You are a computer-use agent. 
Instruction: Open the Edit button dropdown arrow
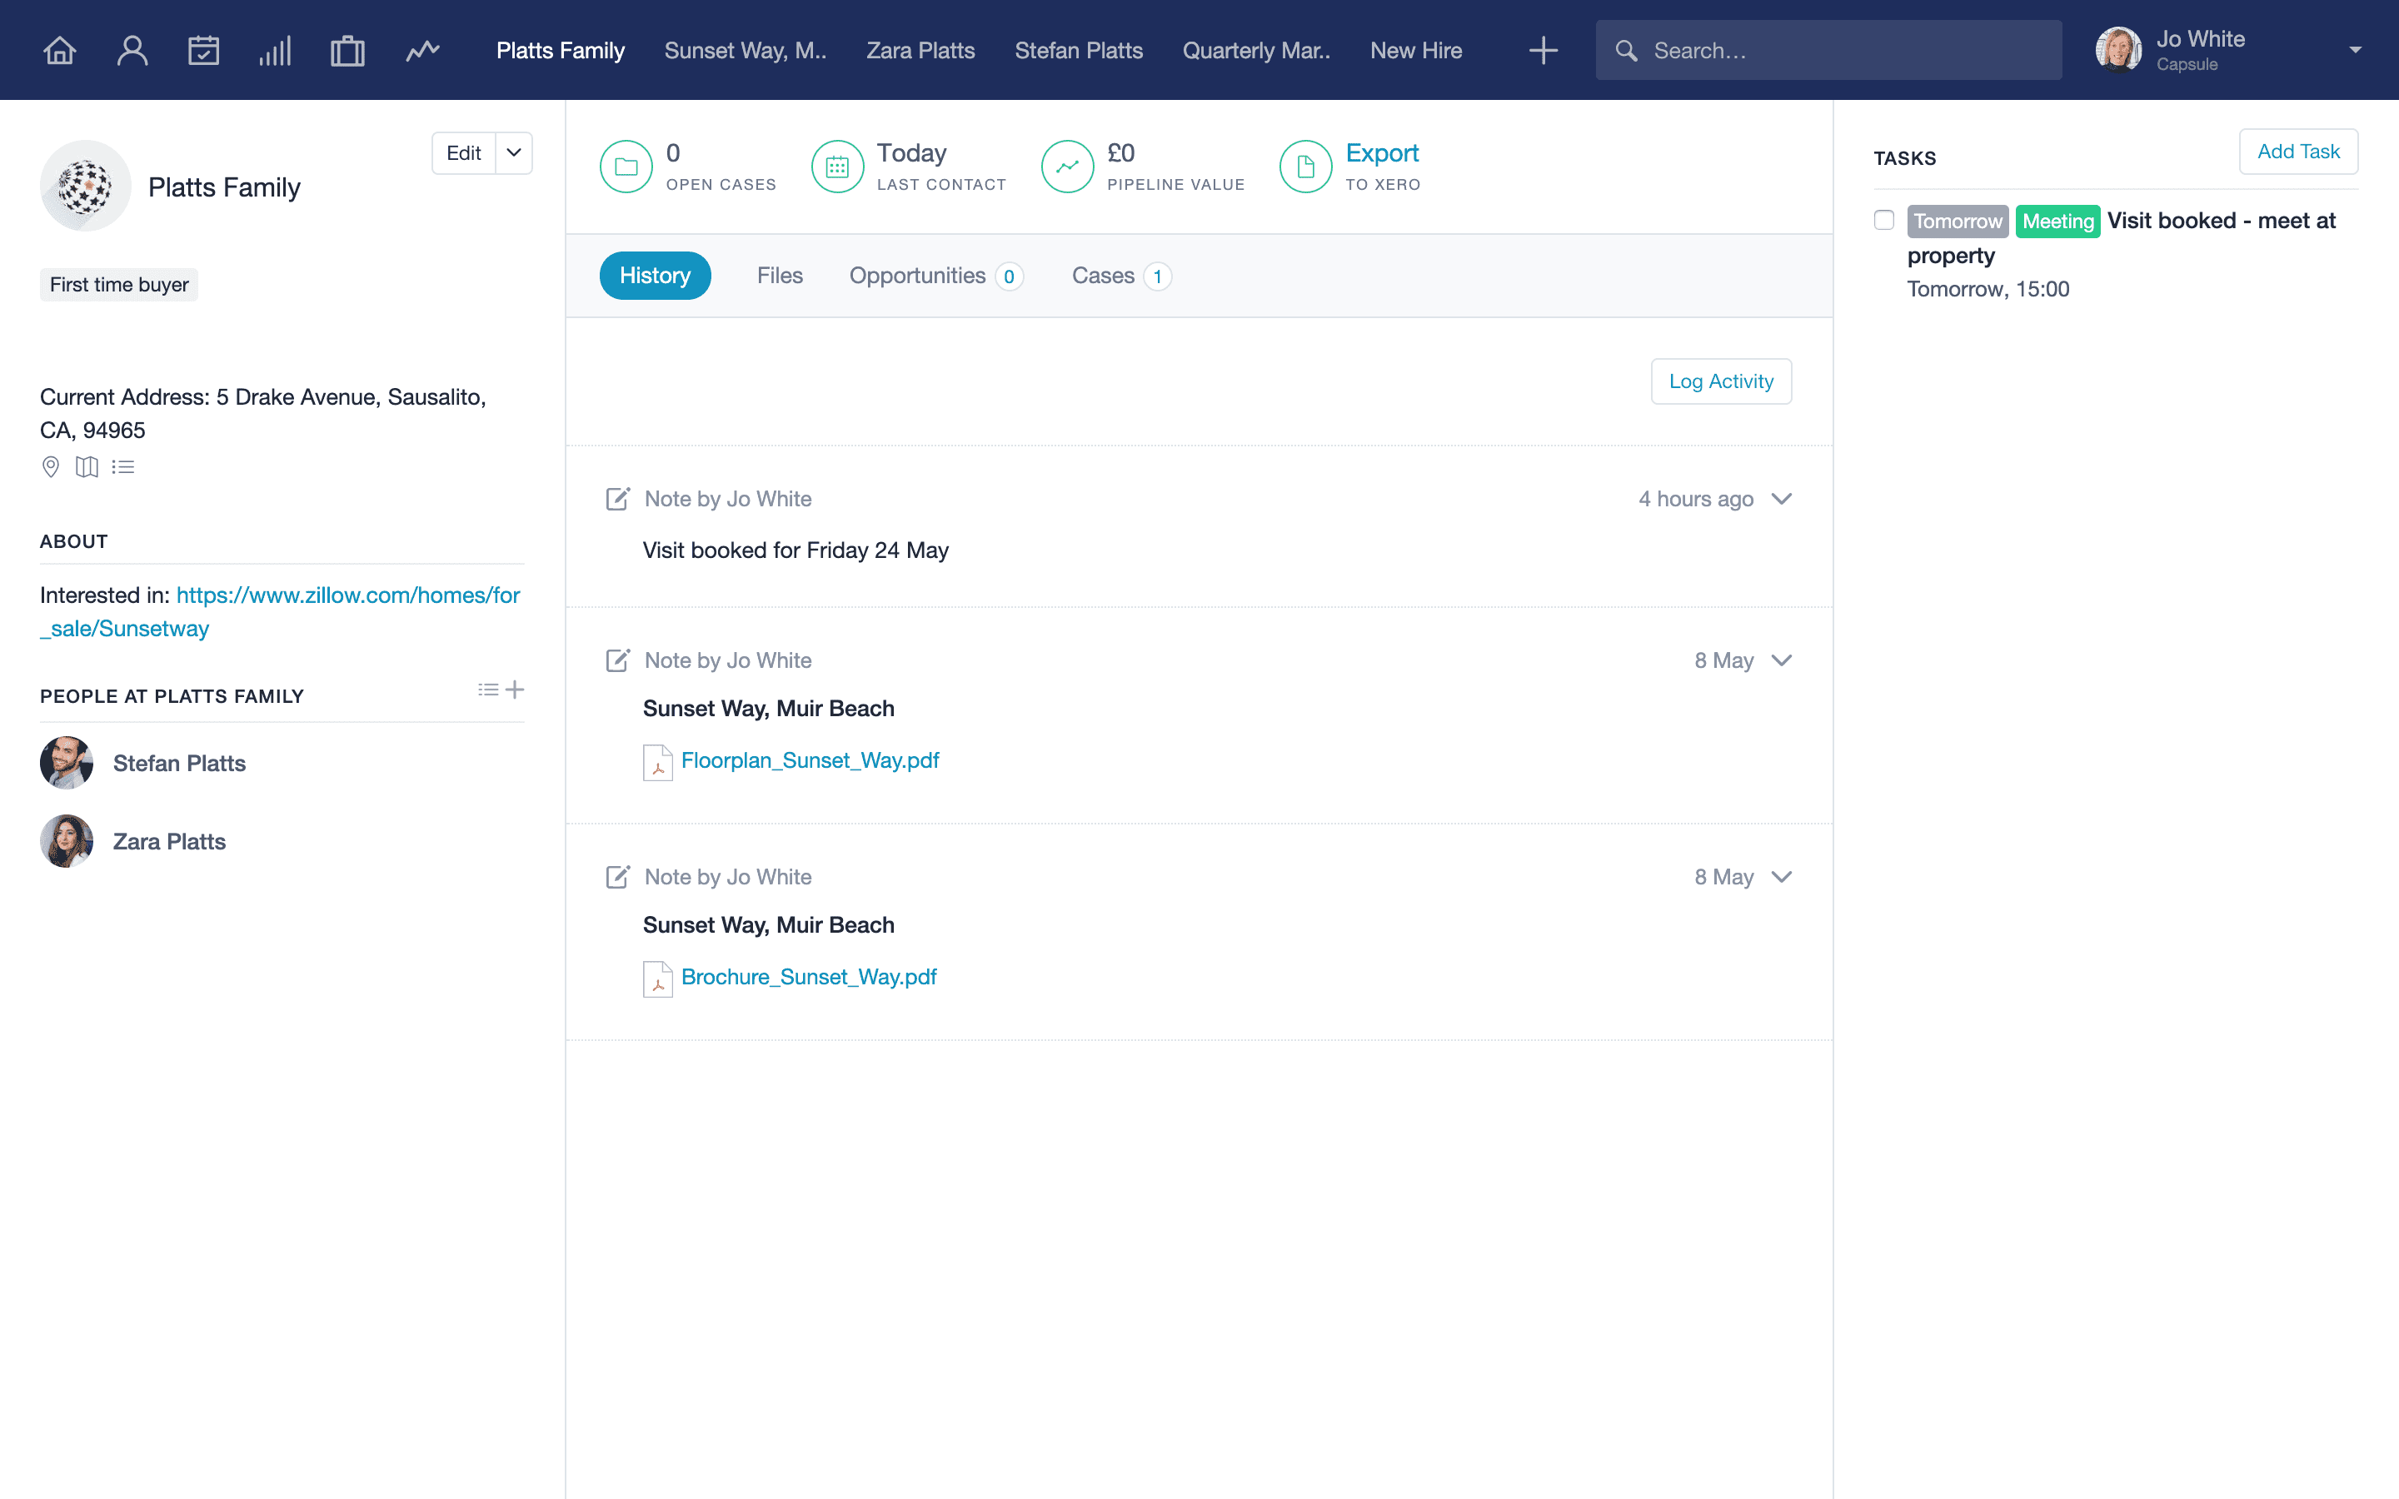[513, 152]
